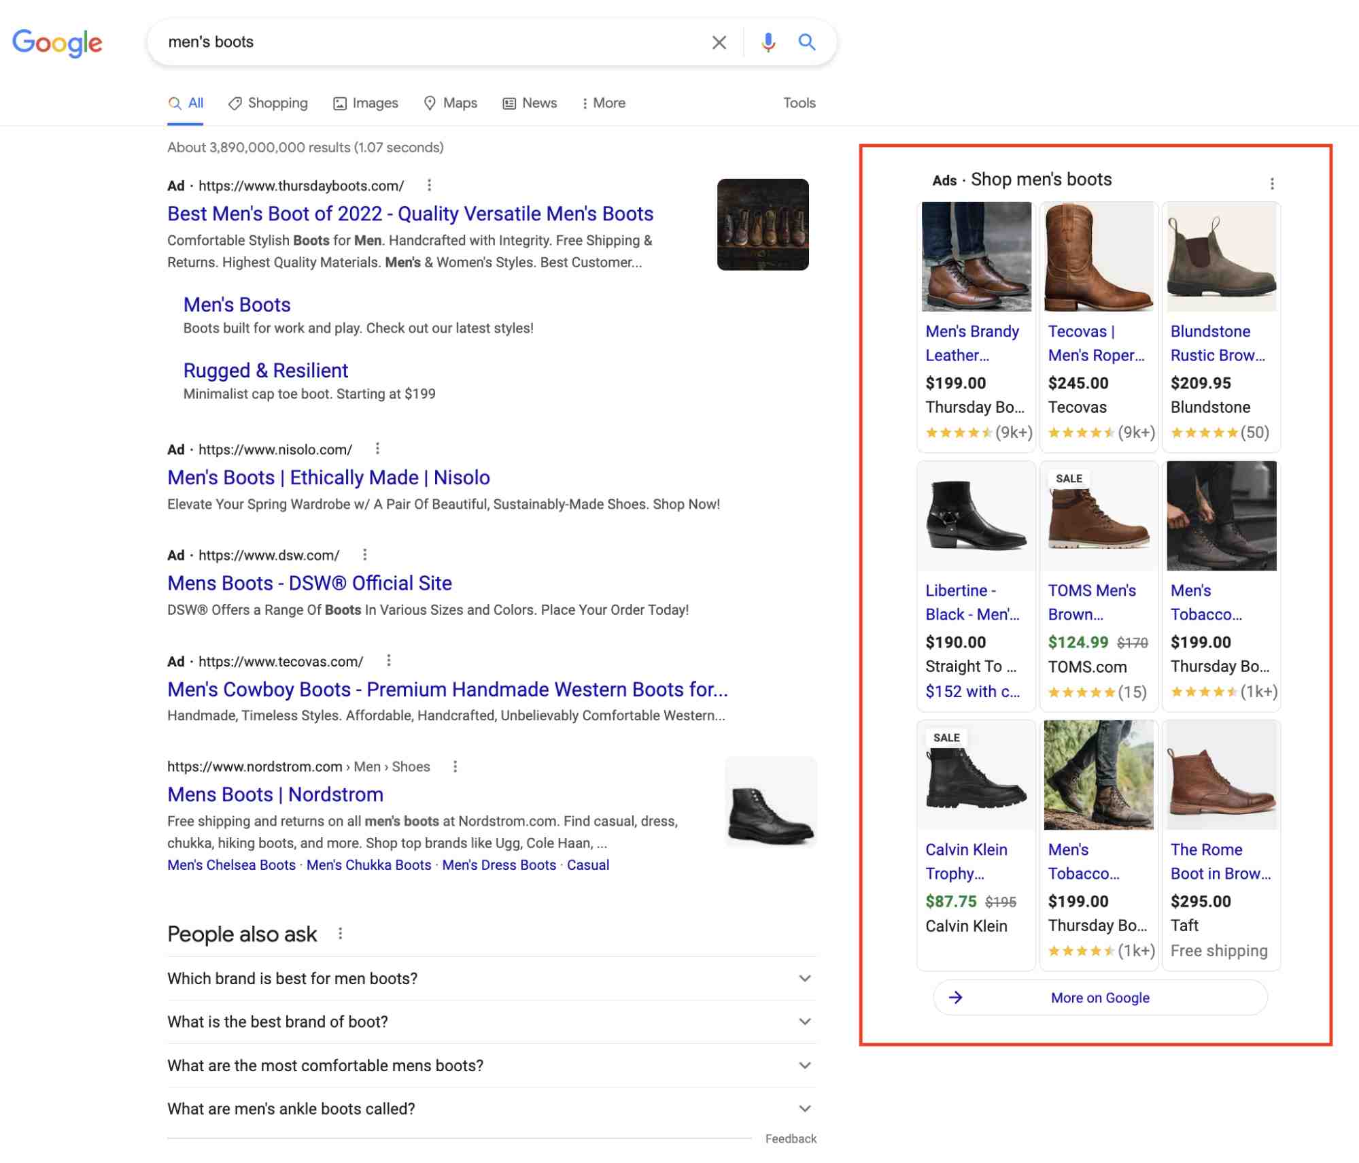Screen dimensions: 1359x1163
Task: Click the blue search magnifier icon
Action: coord(806,42)
